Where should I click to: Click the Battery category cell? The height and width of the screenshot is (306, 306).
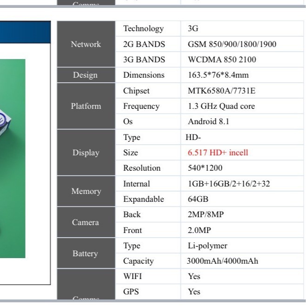click(86, 253)
